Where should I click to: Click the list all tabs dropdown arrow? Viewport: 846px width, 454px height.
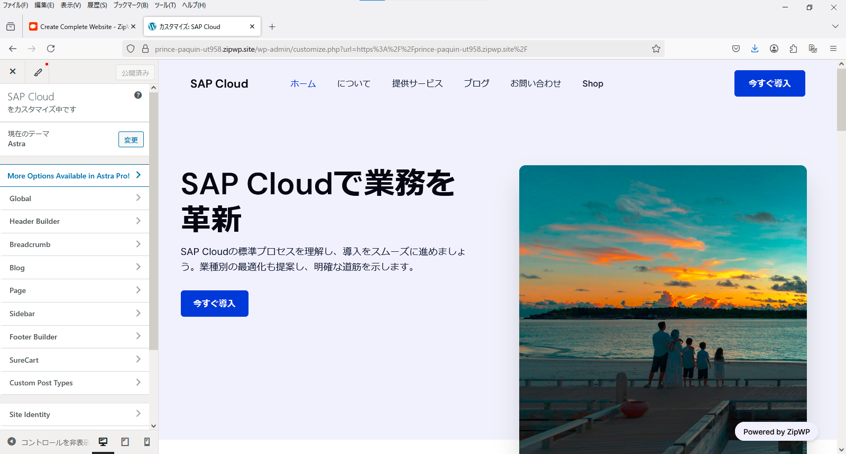coord(835,26)
